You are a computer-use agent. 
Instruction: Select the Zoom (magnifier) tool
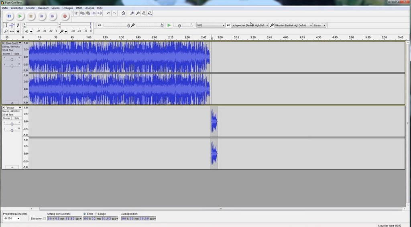point(6,31)
